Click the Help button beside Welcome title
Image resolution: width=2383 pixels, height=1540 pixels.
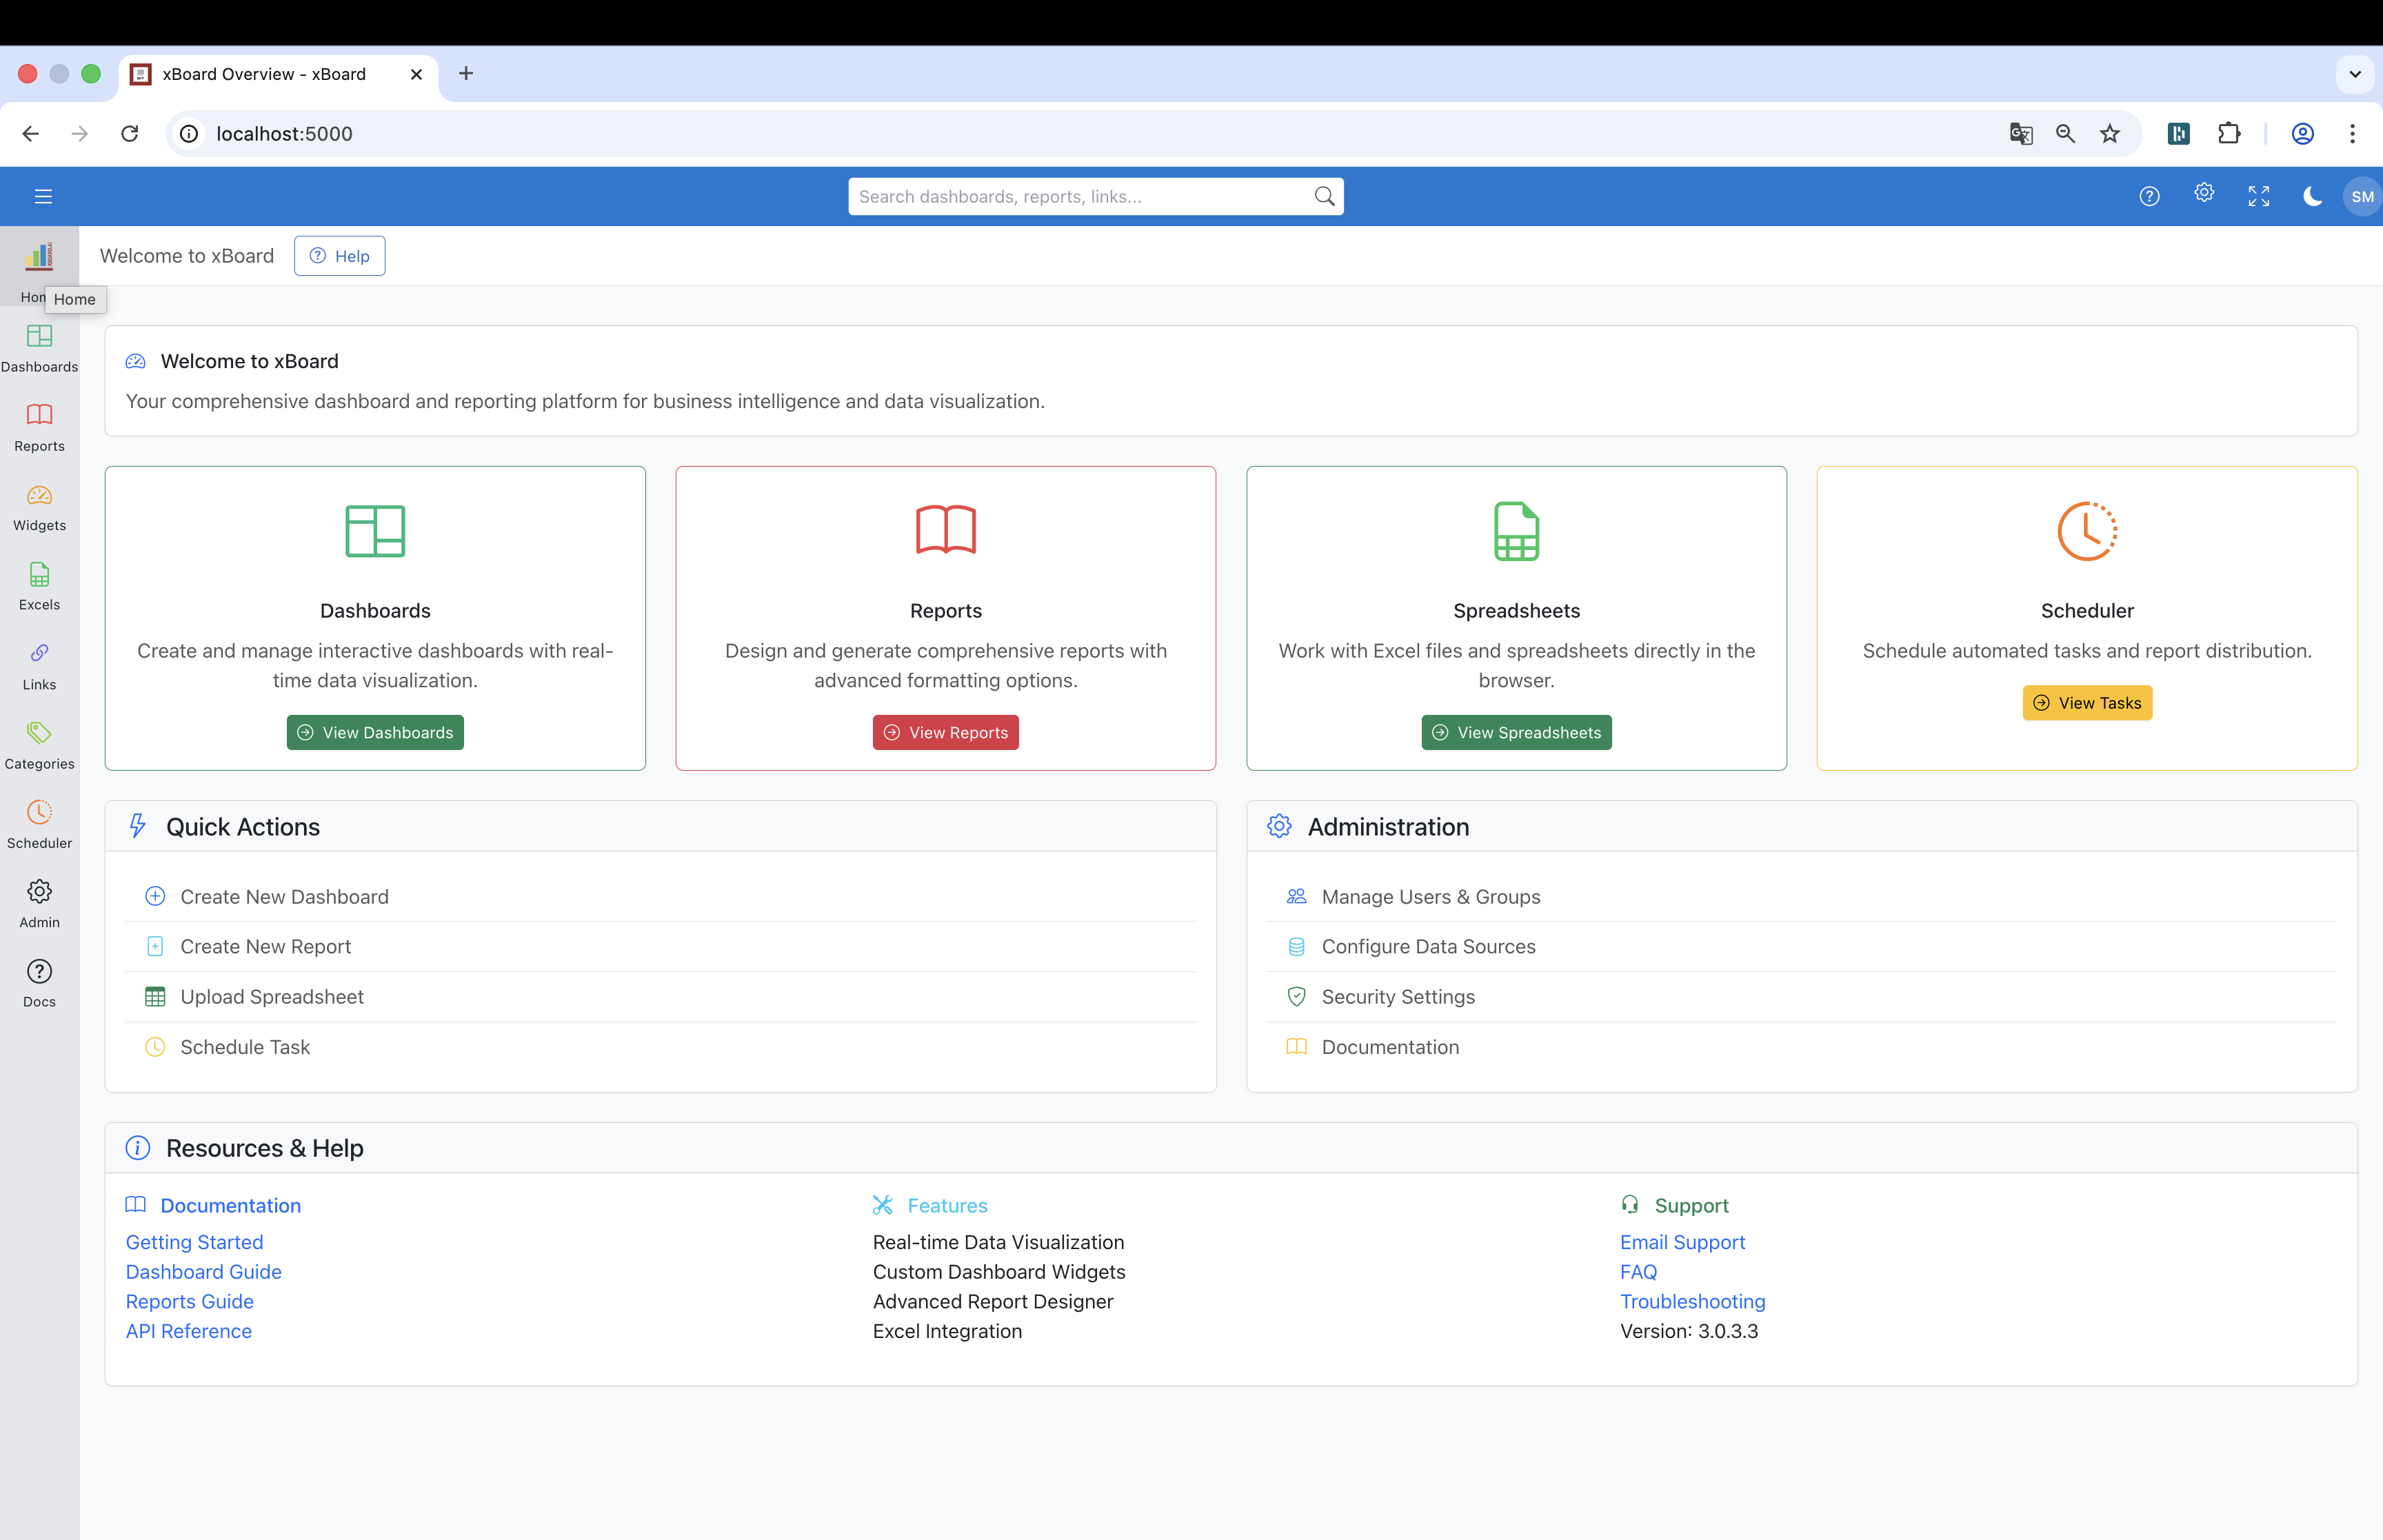click(340, 256)
